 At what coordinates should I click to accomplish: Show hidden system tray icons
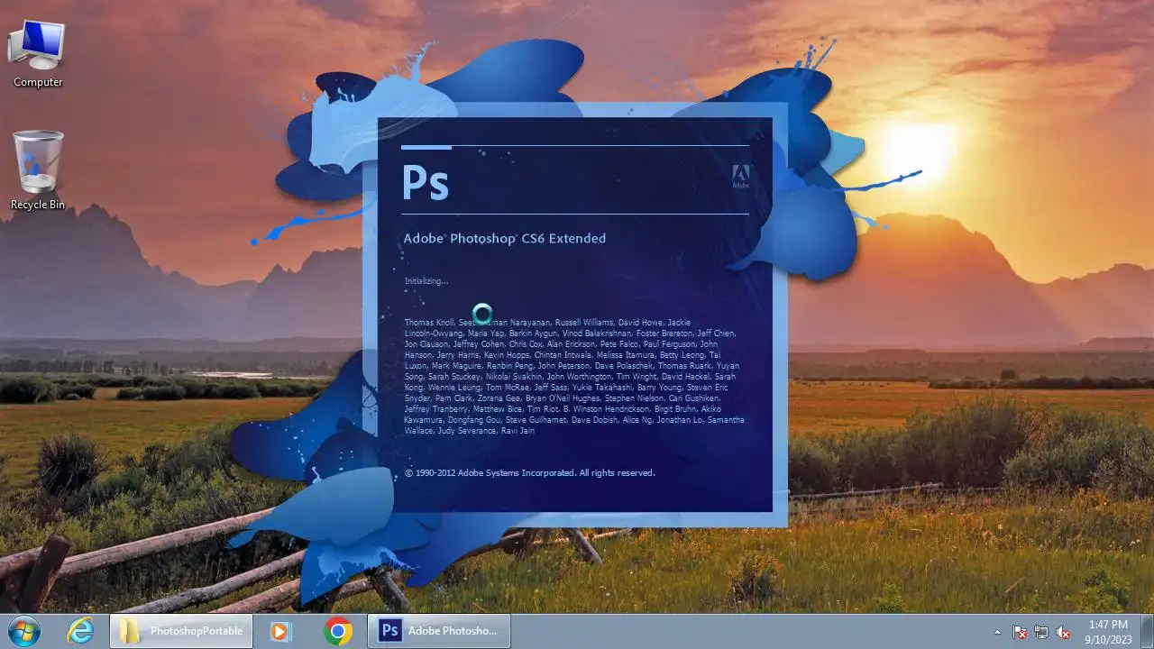997,632
